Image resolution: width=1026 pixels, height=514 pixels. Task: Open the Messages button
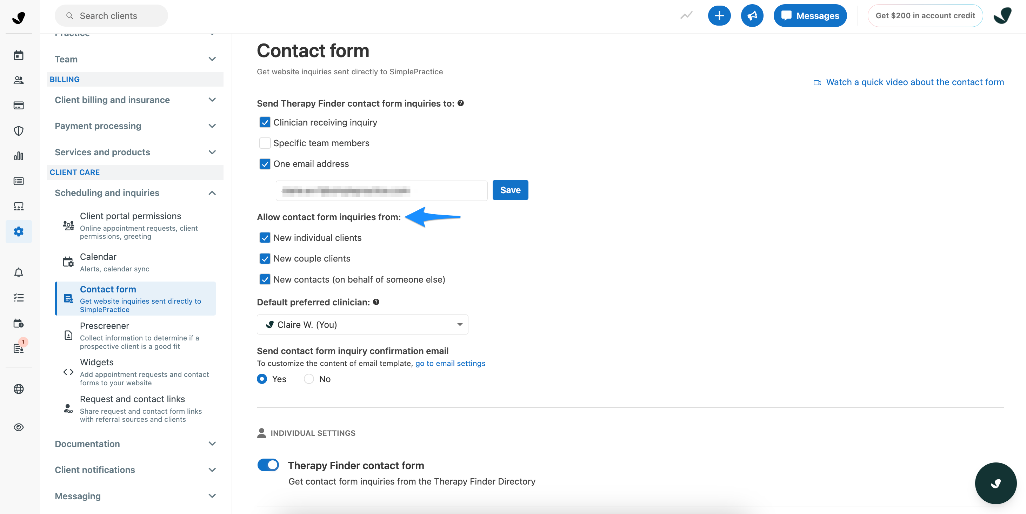[x=810, y=16]
